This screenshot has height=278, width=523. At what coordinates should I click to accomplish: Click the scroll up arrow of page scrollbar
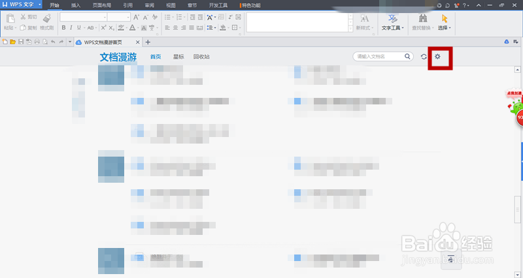pyautogui.click(x=517, y=70)
